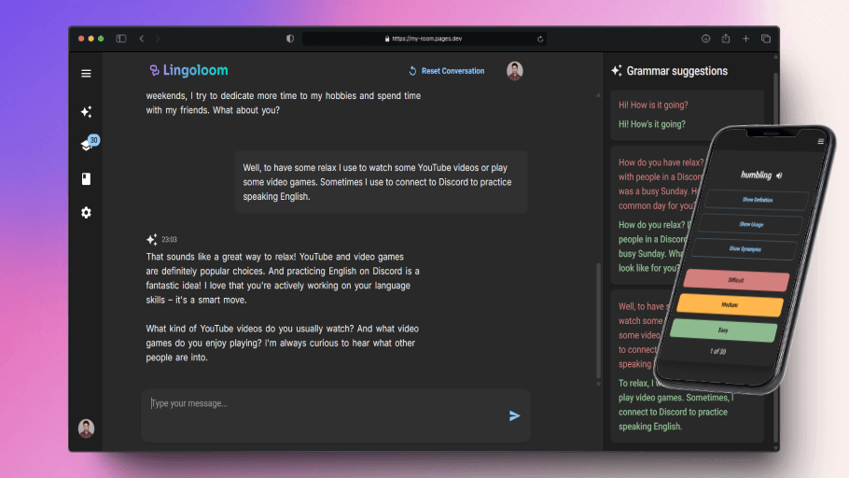Open a new browser tab with plus

pyautogui.click(x=745, y=38)
